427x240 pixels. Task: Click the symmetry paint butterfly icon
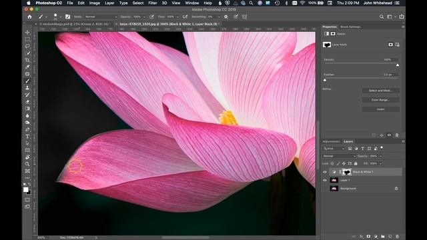pos(245,17)
